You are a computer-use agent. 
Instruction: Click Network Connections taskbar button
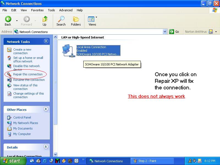(x=108, y=161)
